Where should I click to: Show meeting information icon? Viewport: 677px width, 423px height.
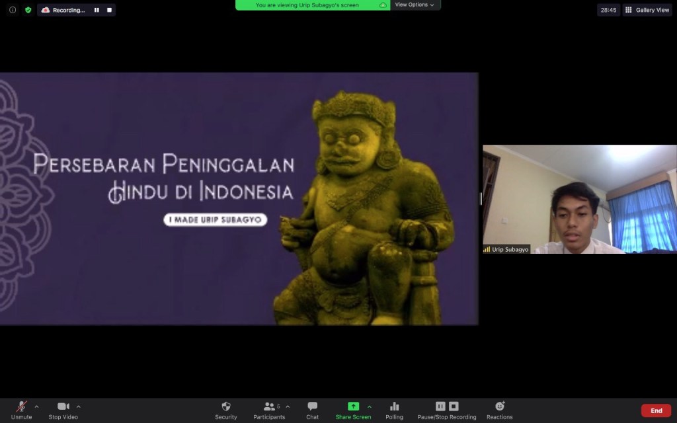pyautogui.click(x=13, y=10)
